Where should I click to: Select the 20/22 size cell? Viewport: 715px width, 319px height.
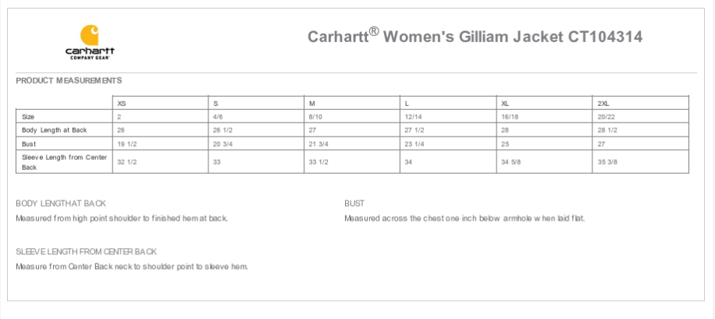point(606,116)
